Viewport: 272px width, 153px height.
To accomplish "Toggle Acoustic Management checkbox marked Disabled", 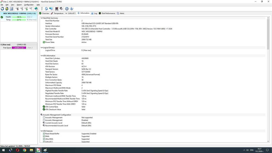I will (x=44, y=120).
